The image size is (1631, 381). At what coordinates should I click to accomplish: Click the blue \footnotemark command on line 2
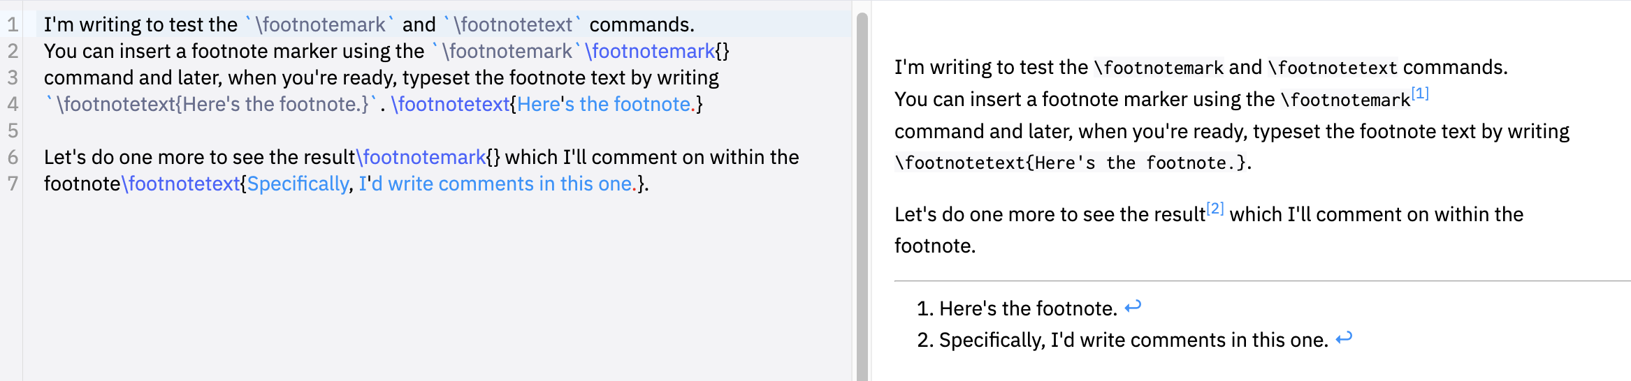coord(650,51)
